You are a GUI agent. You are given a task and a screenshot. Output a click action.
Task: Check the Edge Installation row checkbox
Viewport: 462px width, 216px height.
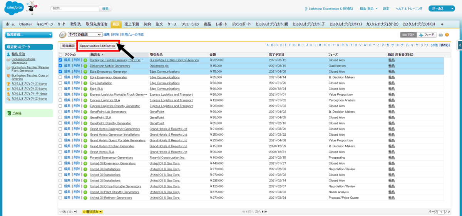[60, 83]
